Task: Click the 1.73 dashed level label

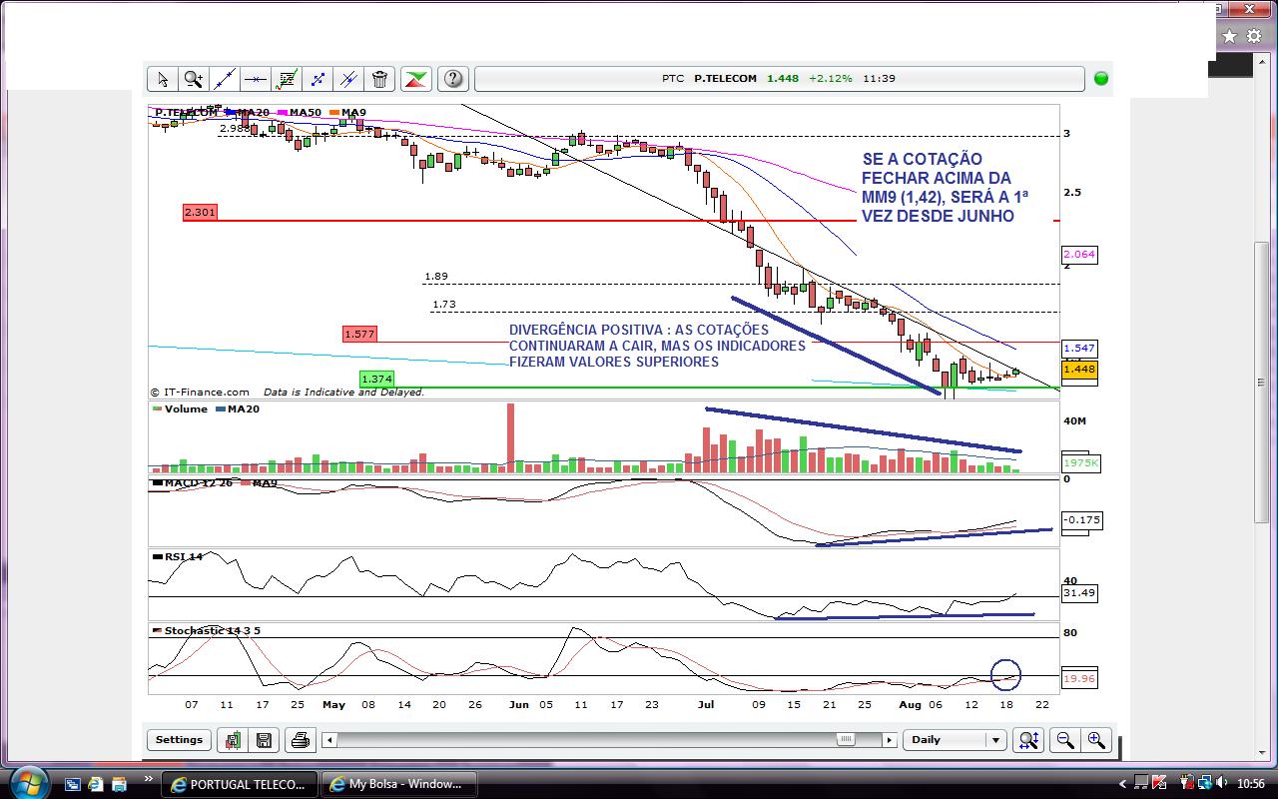Action: coord(443,305)
